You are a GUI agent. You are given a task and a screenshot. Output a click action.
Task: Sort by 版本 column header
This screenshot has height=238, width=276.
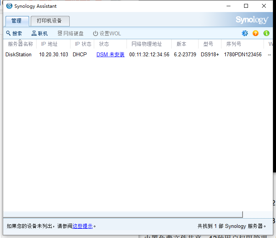(x=185, y=44)
